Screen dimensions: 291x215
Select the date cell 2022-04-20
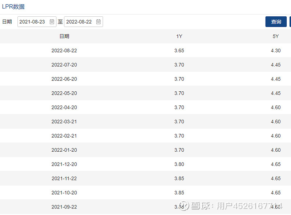pos(64,107)
